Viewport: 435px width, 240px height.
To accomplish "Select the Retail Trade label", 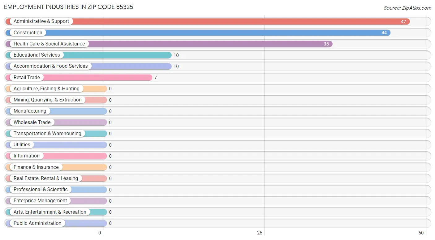I will pyautogui.click(x=27, y=77).
